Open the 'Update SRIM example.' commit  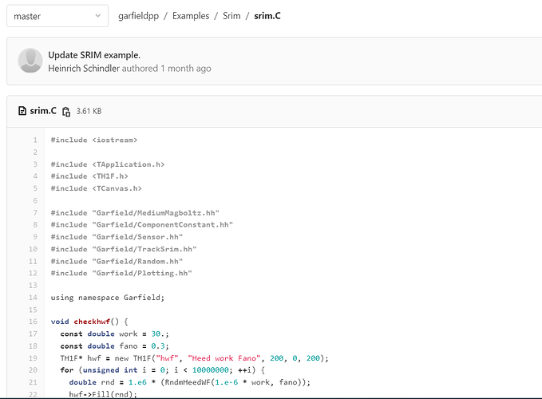(94, 55)
